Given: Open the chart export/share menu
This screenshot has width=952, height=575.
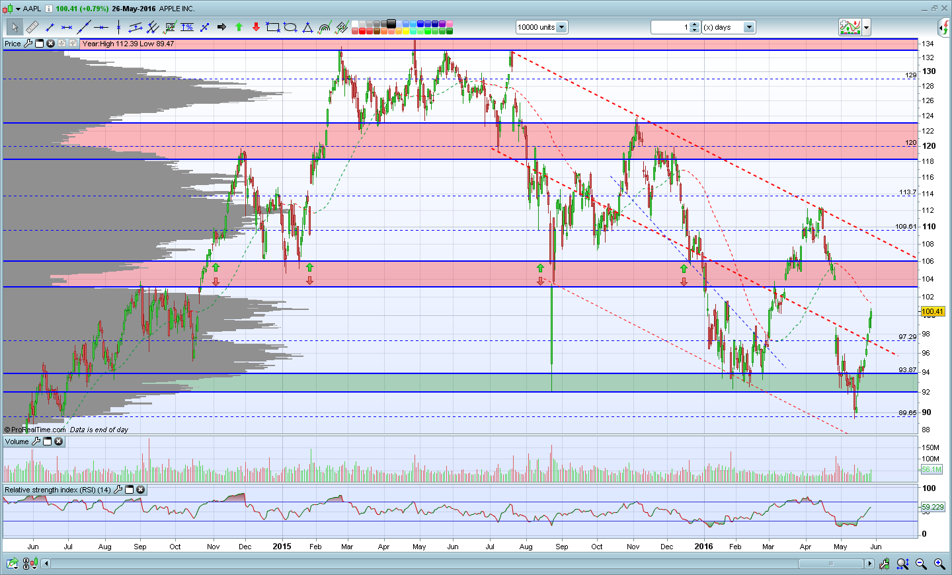Looking at the screenshot, I should tap(12, 564).
